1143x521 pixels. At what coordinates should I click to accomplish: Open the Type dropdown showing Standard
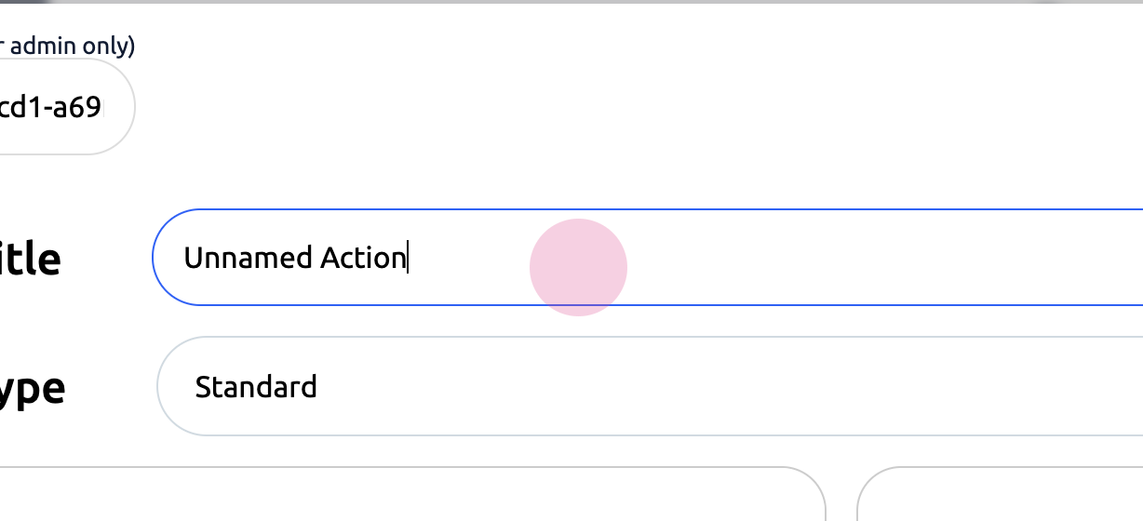click(x=652, y=386)
